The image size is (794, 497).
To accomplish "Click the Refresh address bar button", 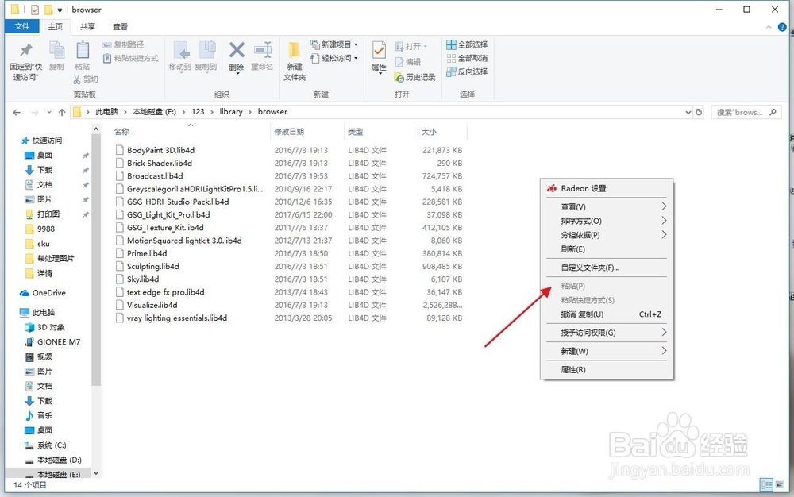I will (699, 112).
